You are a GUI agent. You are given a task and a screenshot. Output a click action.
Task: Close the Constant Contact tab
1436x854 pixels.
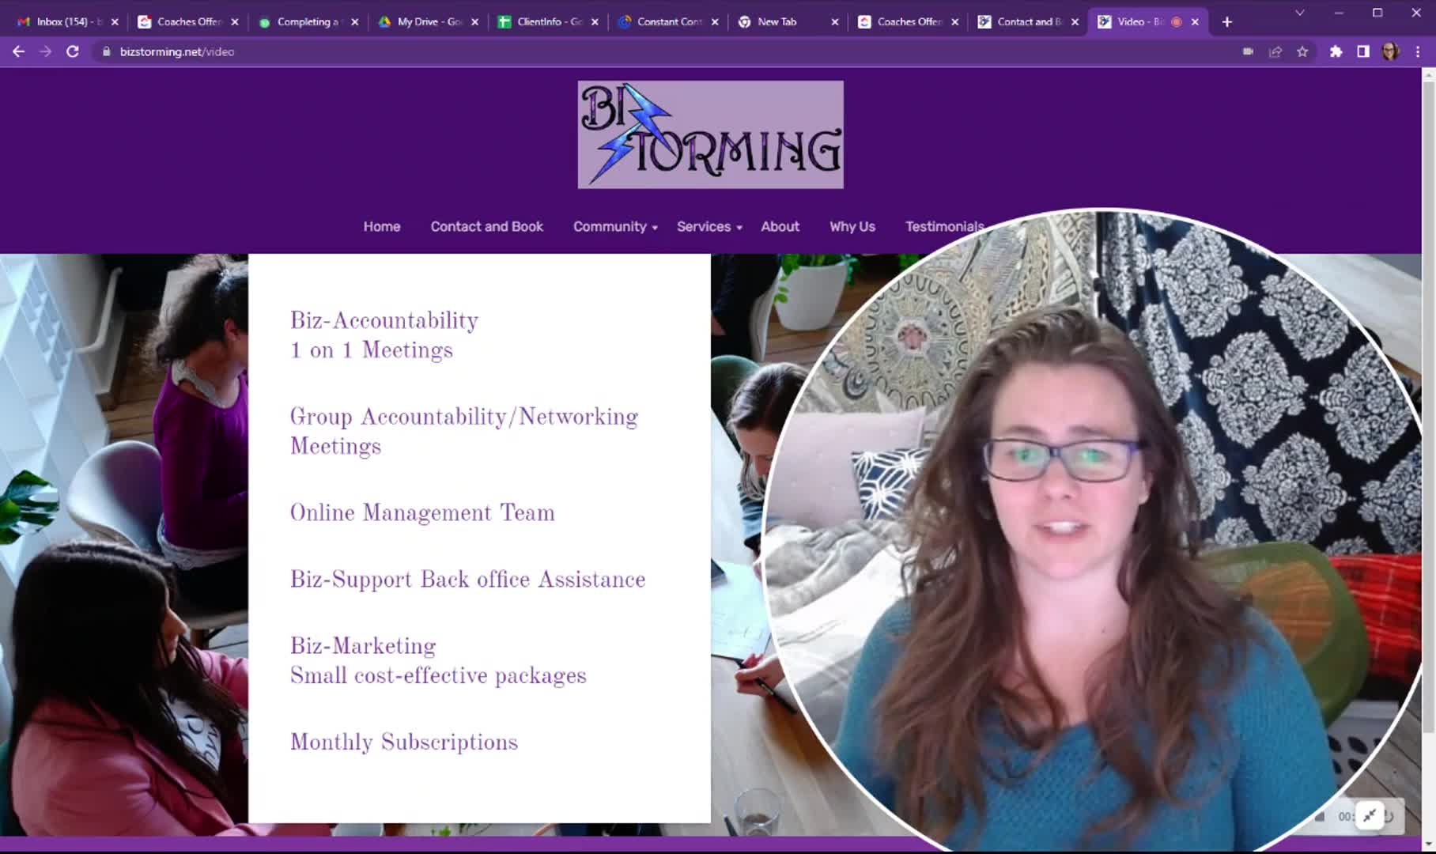tap(715, 22)
